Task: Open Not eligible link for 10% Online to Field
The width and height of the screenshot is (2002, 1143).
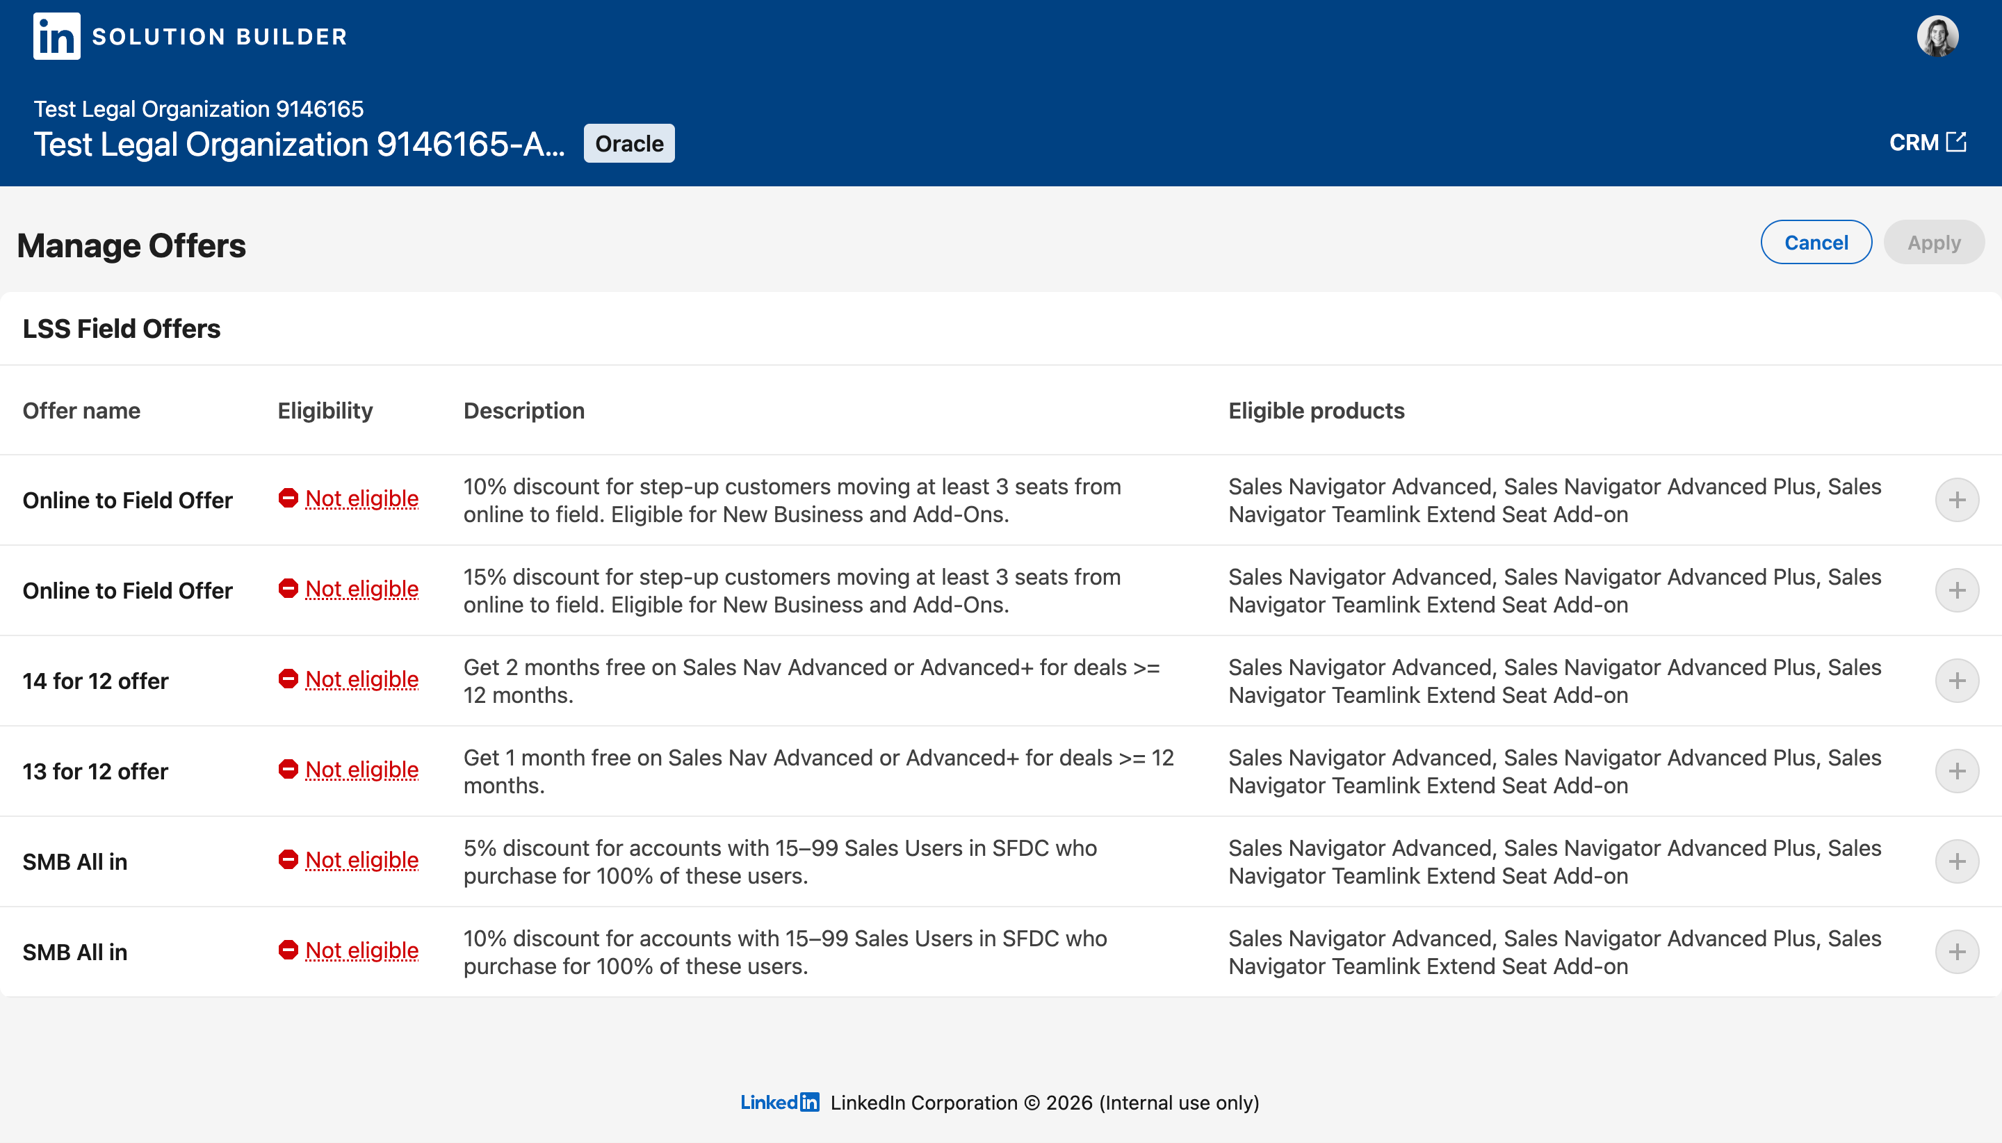Action: (361, 498)
